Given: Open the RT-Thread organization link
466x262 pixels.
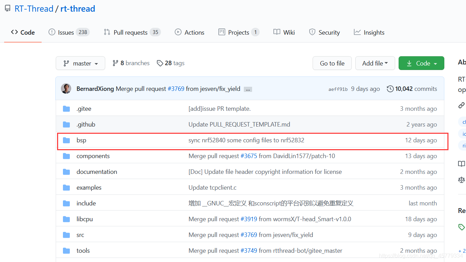Looking at the screenshot, I should (x=34, y=9).
